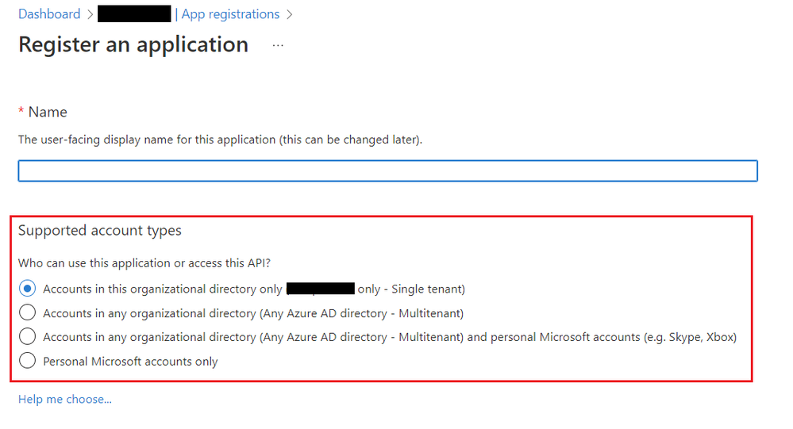Select Multitenant and personal Microsoft accounts option

click(x=28, y=337)
